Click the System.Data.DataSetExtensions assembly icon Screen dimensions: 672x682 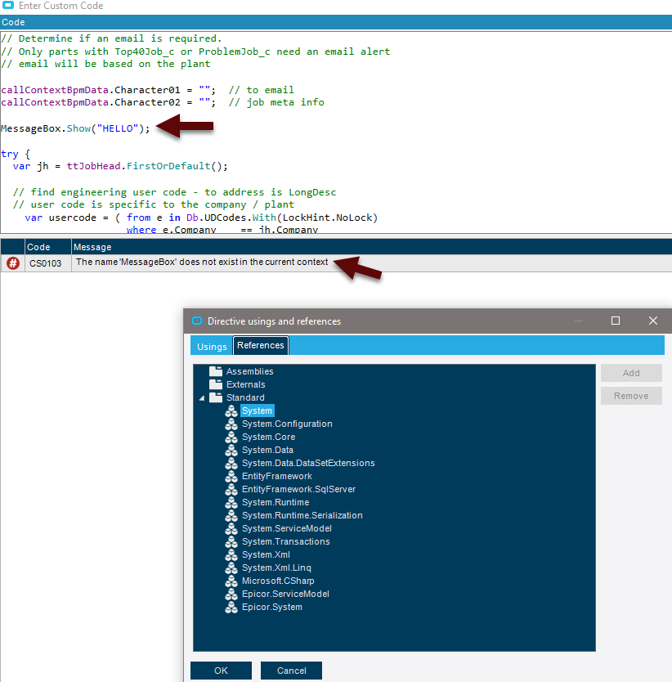(231, 463)
